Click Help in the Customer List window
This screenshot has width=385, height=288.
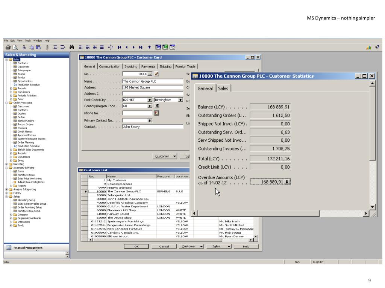(246, 246)
